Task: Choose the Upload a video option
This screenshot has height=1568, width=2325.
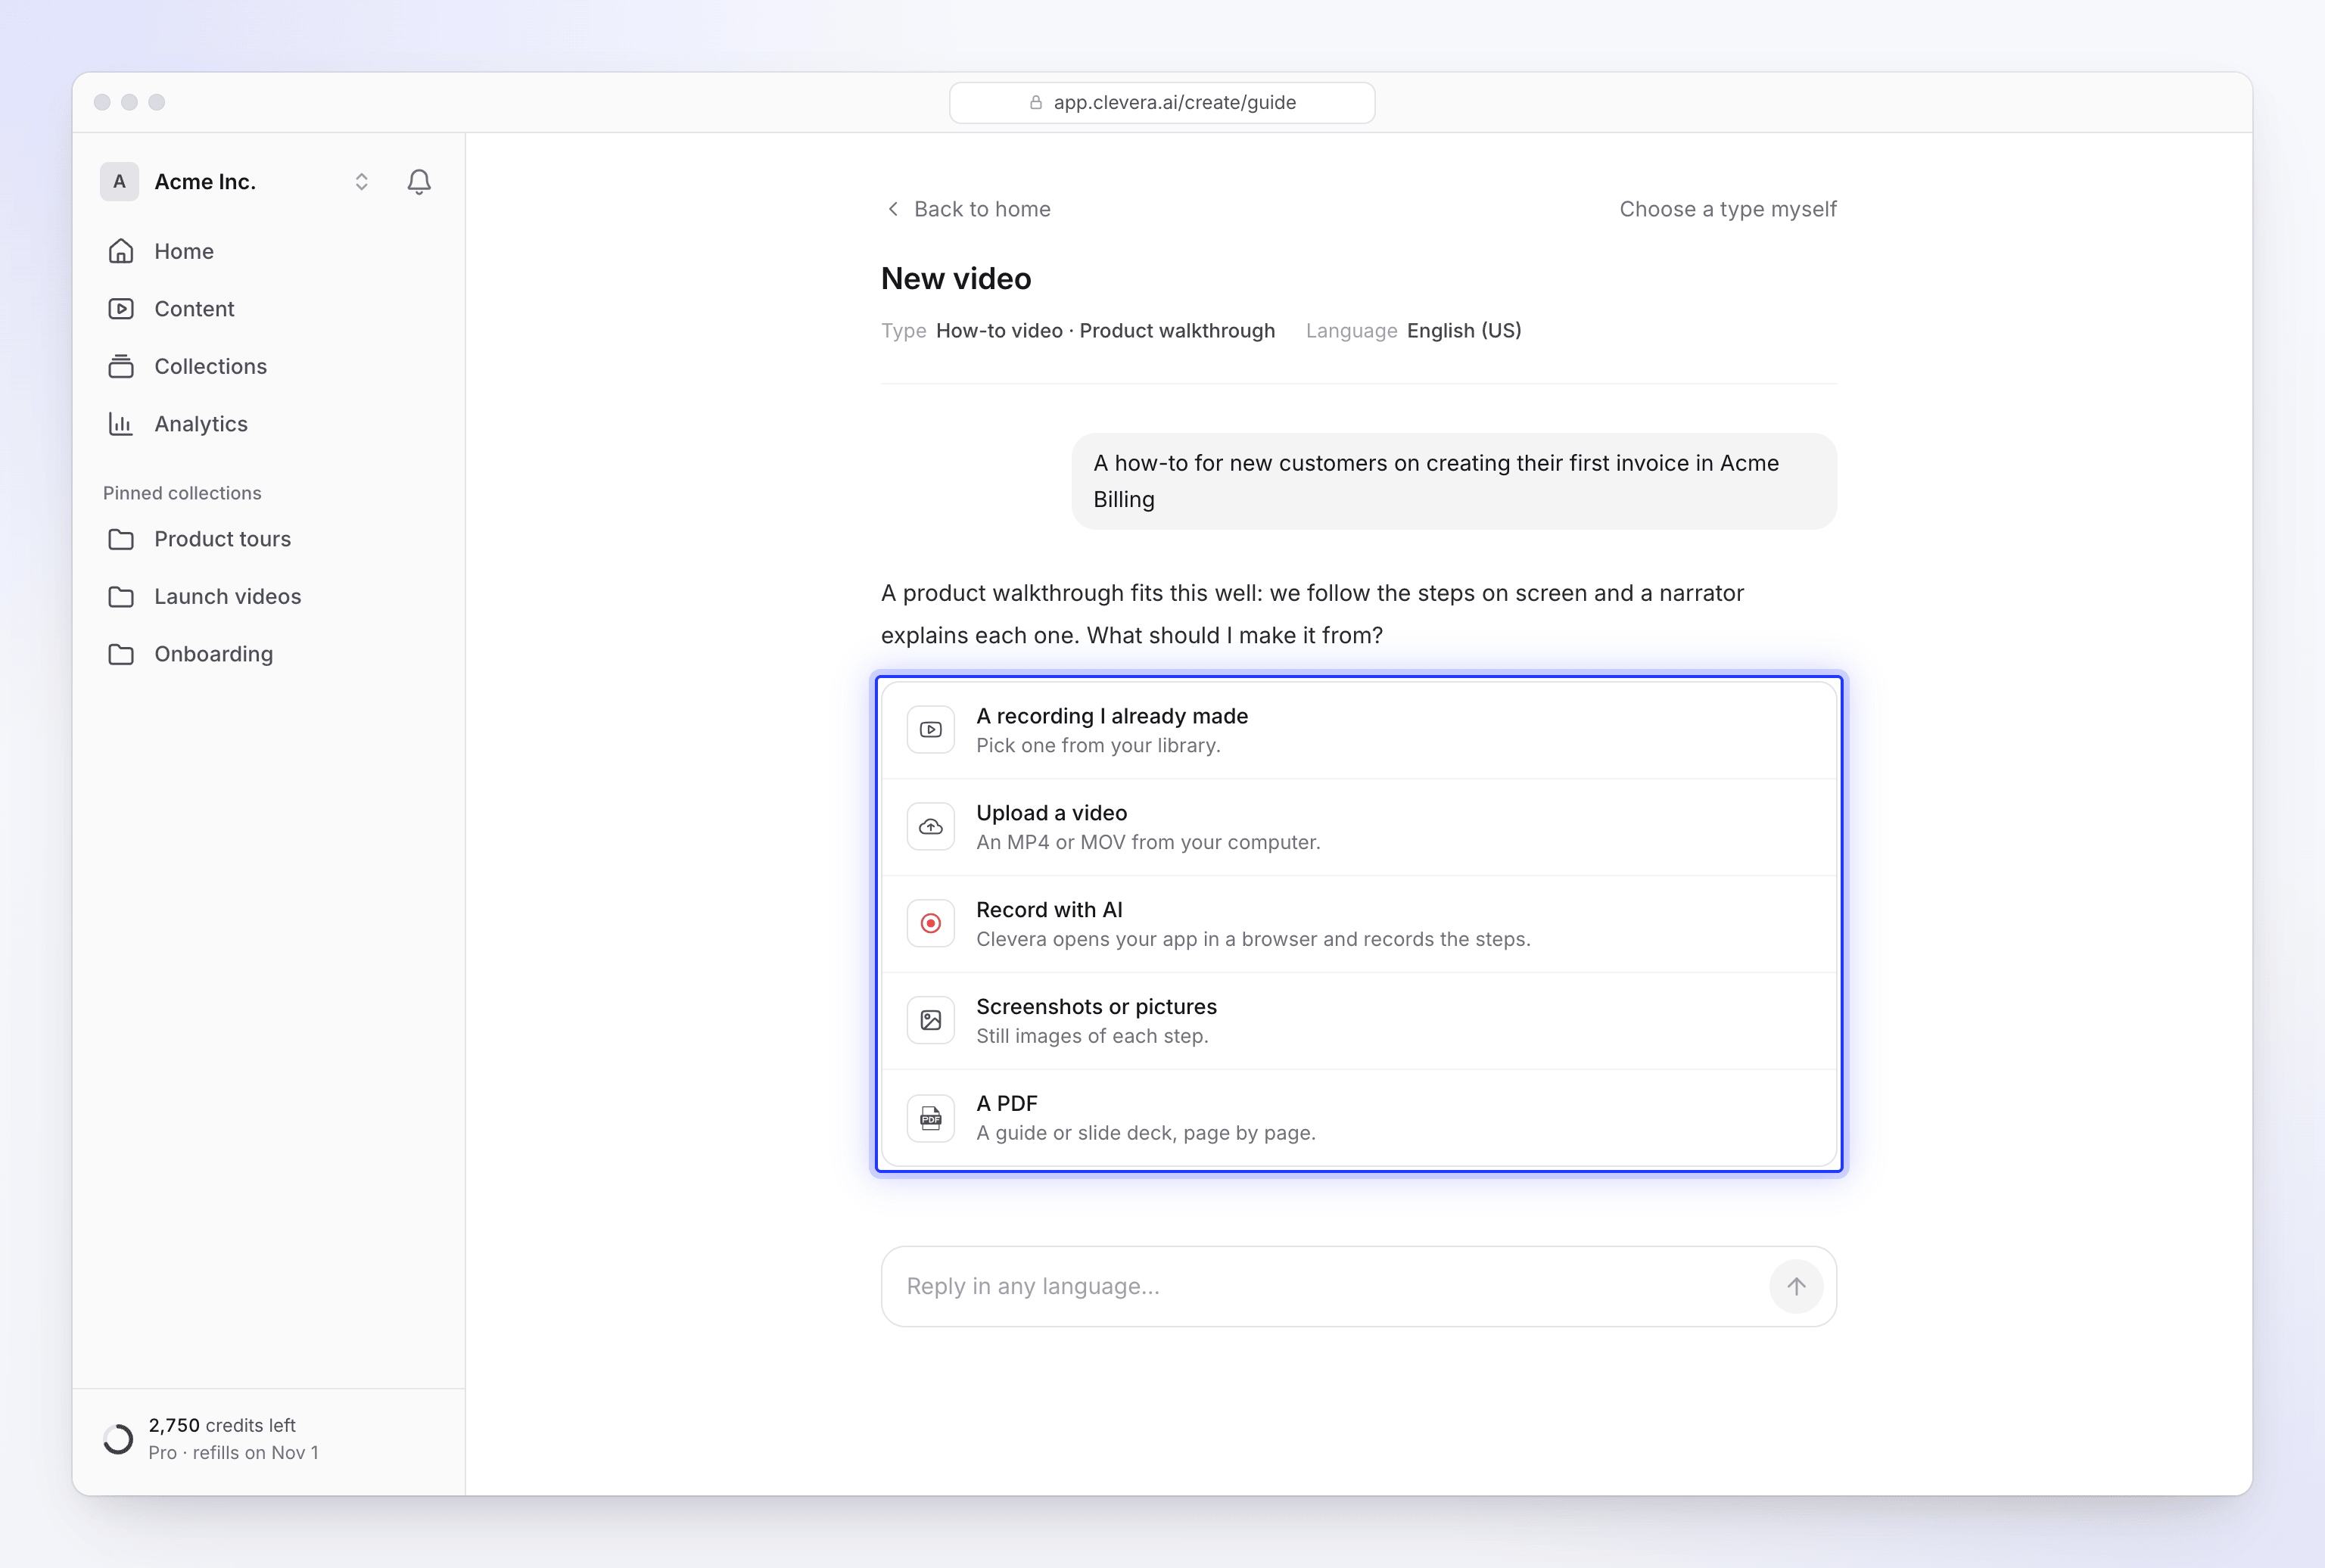Action: [1359, 827]
